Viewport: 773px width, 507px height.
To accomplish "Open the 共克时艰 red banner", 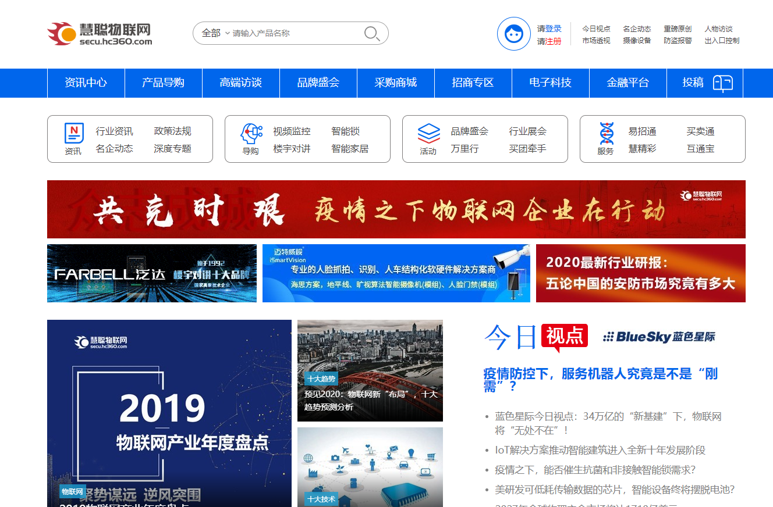I will tap(396, 209).
